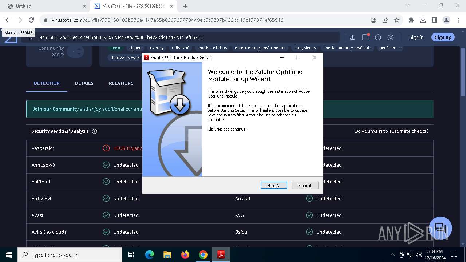Screen dimensions: 466x262
Task: Close the Untitled browser tab
Action: pos(84,6)
